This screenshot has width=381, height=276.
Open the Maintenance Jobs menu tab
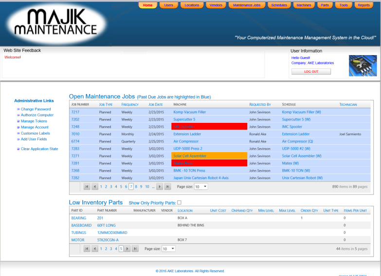(247, 5)
